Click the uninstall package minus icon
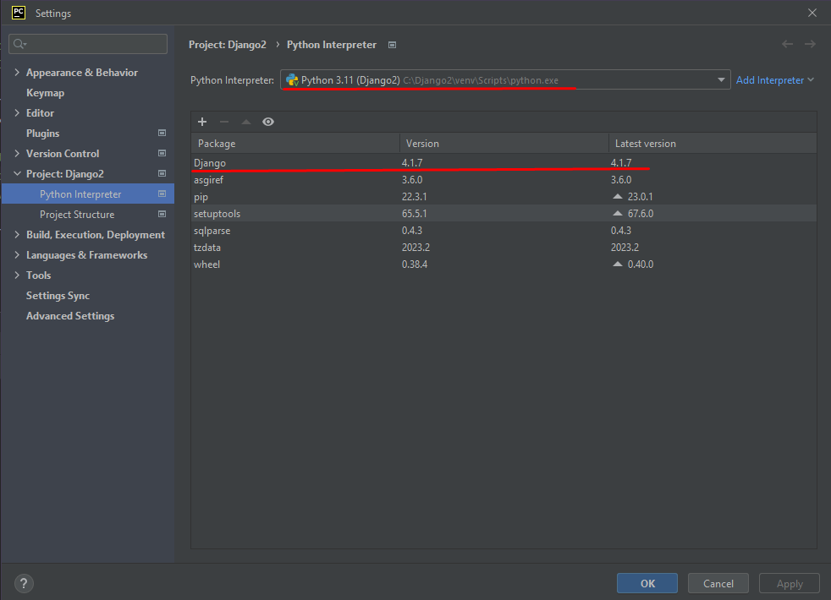The image size is (831, 600). point(224,122)
